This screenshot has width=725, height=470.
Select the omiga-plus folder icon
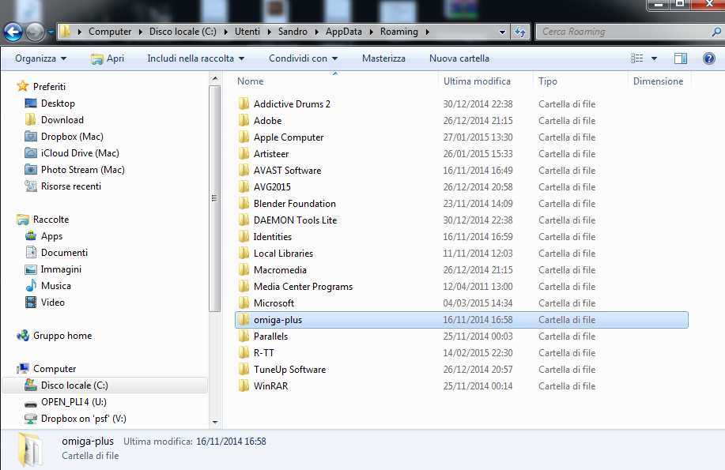pos(244,319)
